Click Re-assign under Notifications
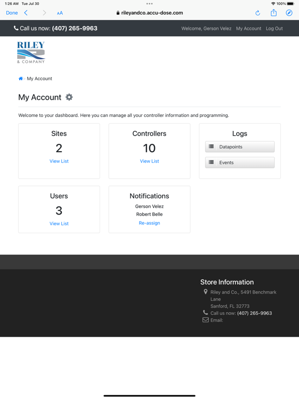Viewport: 299px width, 399px height. (149, 223)
